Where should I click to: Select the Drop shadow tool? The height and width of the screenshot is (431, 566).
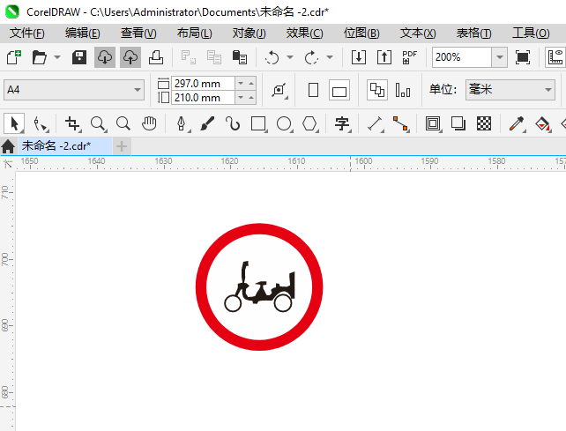point(458,123)
